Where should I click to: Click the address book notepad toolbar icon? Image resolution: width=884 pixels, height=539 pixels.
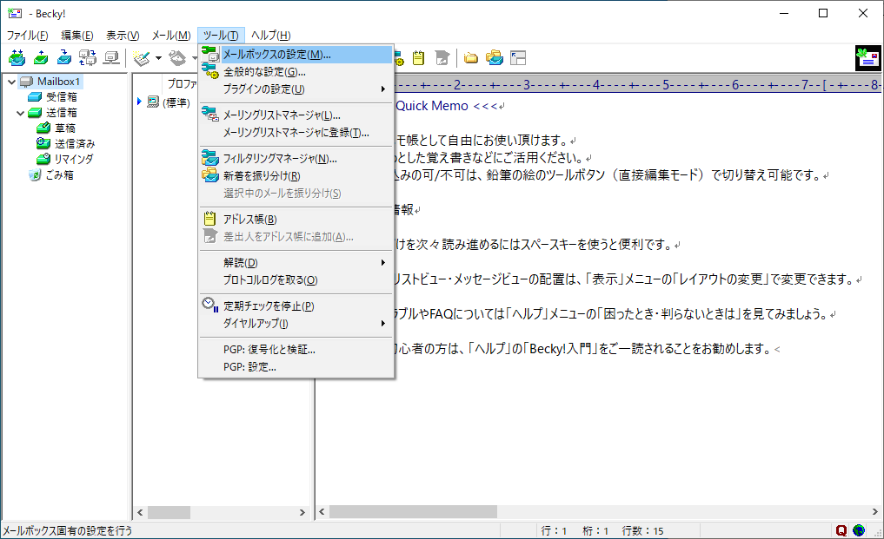[419, 58]
